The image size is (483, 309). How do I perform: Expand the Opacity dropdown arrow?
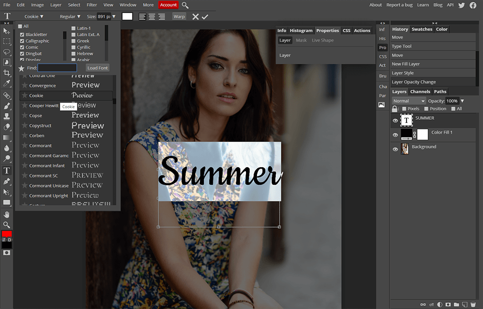point(461,101)
